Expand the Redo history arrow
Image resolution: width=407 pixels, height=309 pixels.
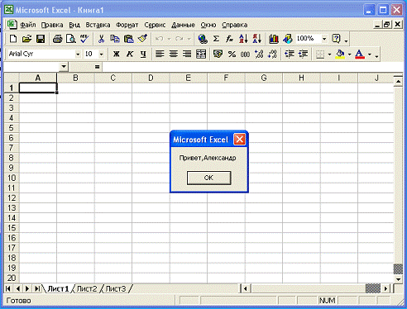pyautogui.click(x=189, y=39)
